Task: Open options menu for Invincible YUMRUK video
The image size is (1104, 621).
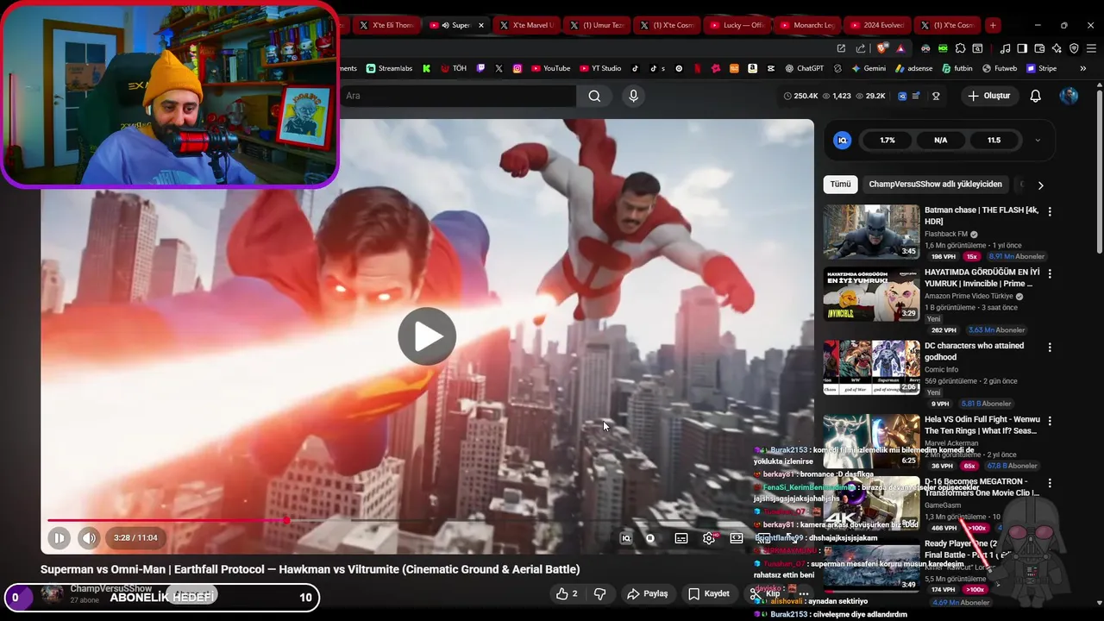Action: (1050, 273)
